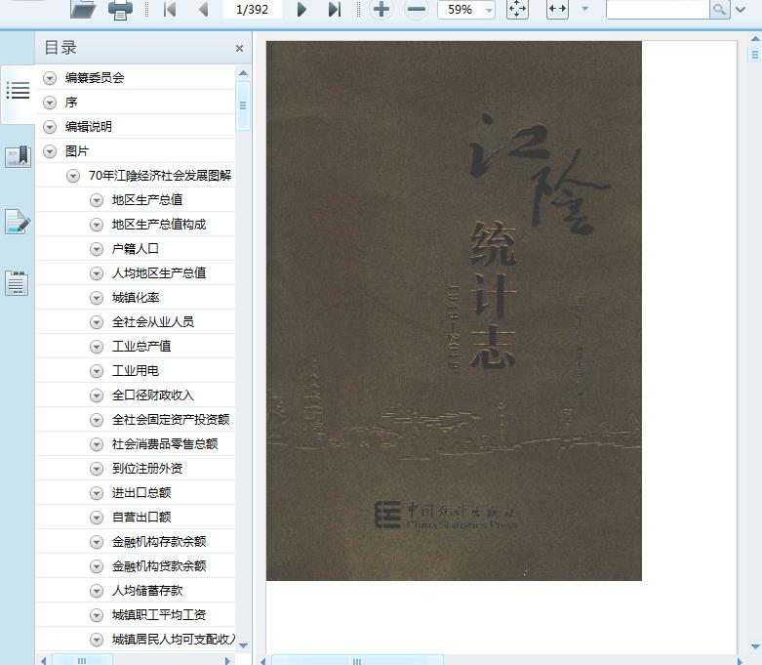This screenshot has width=762, height=665.
Task: Go to 地区生产总值构成 section
Action: tap(159, 225)
